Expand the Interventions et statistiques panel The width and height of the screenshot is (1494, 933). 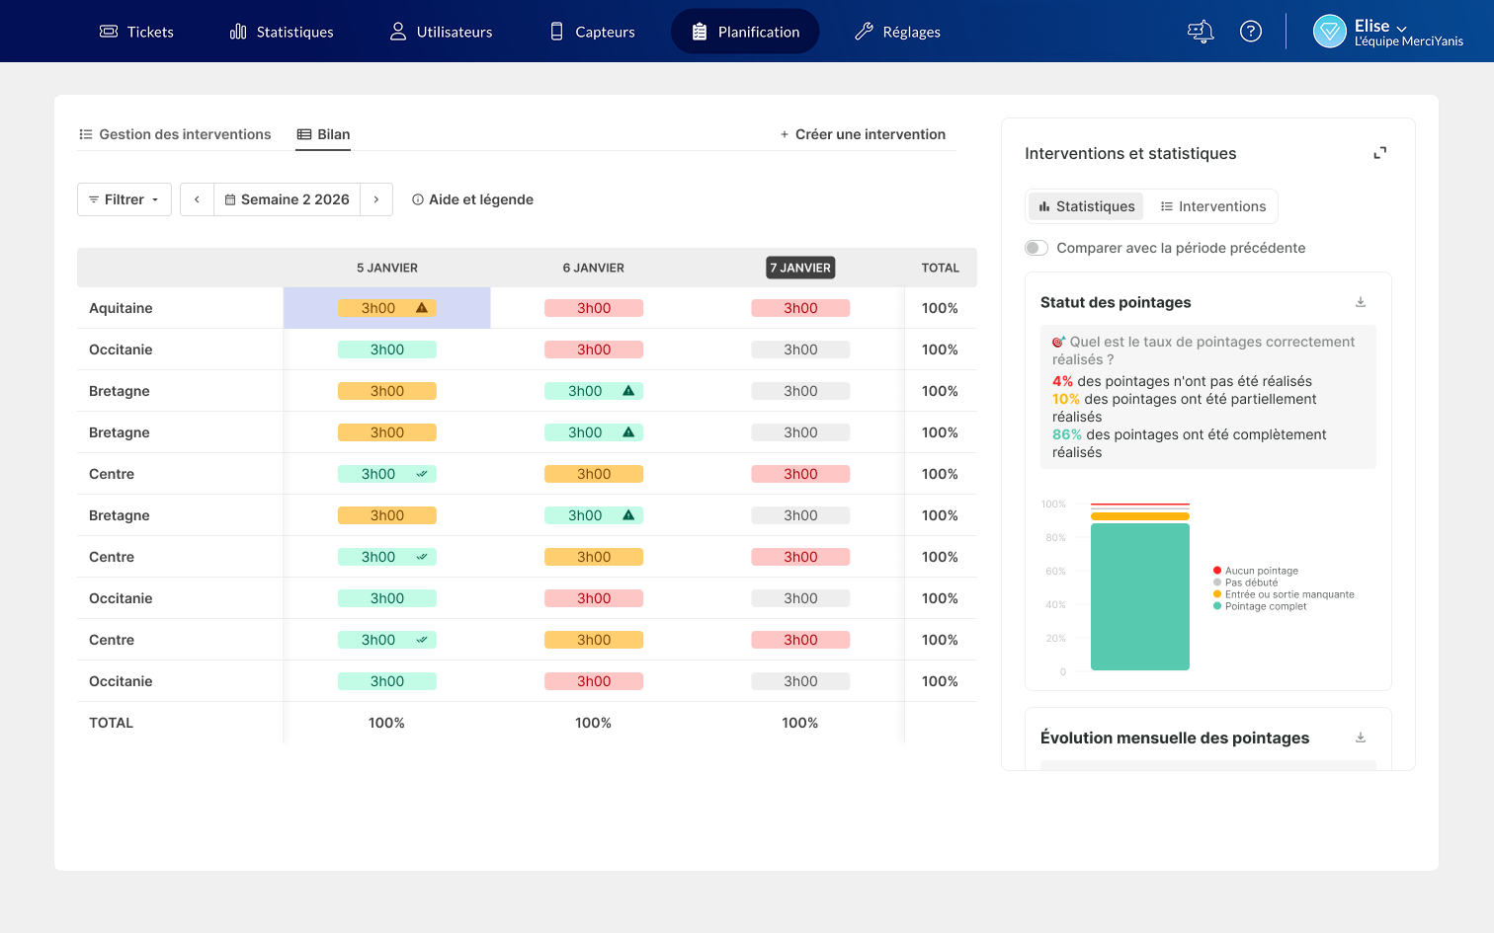(x=1380, y=153)
